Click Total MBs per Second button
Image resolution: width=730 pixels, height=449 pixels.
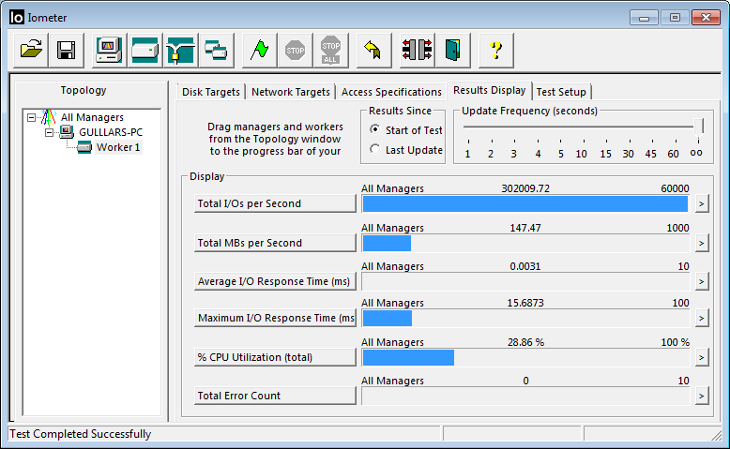275,243
